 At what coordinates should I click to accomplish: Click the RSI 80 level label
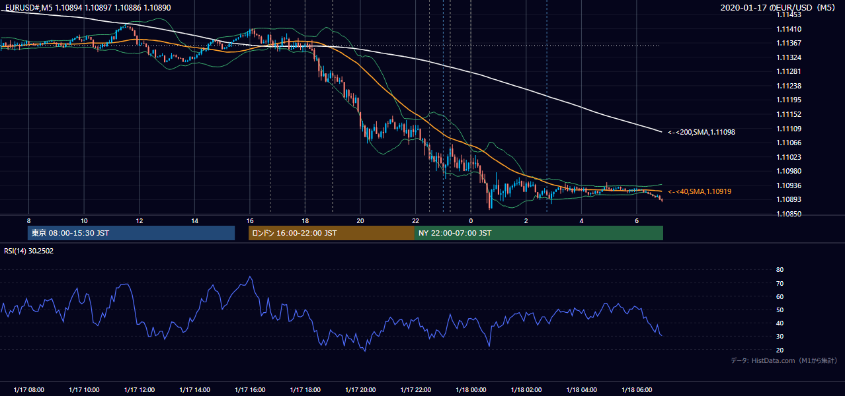(780, 270)
